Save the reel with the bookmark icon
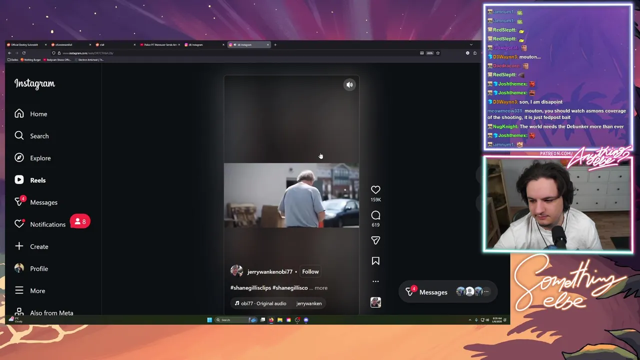This screenshot has width=640, height=360. pos(375,261)
